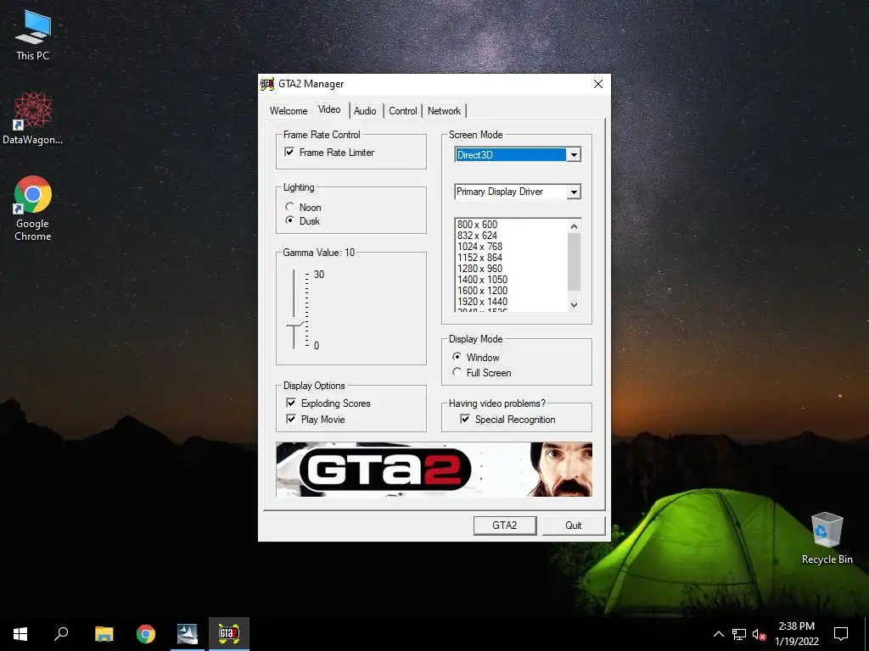Select GTA2 Manager taskbar icon
The image size is (869, 651).
pyautogui.click(x=229, y=634)
